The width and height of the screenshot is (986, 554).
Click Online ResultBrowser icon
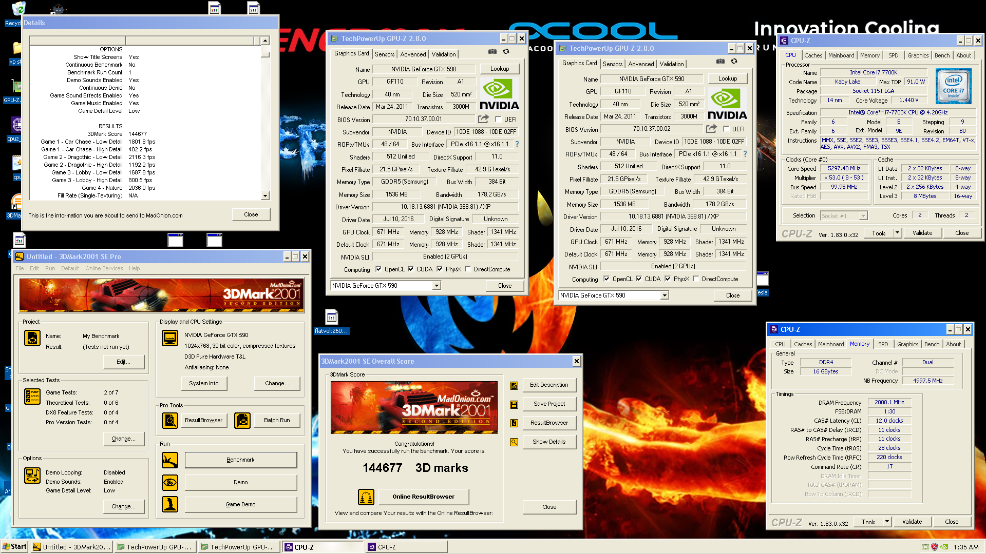coord(366,497)
